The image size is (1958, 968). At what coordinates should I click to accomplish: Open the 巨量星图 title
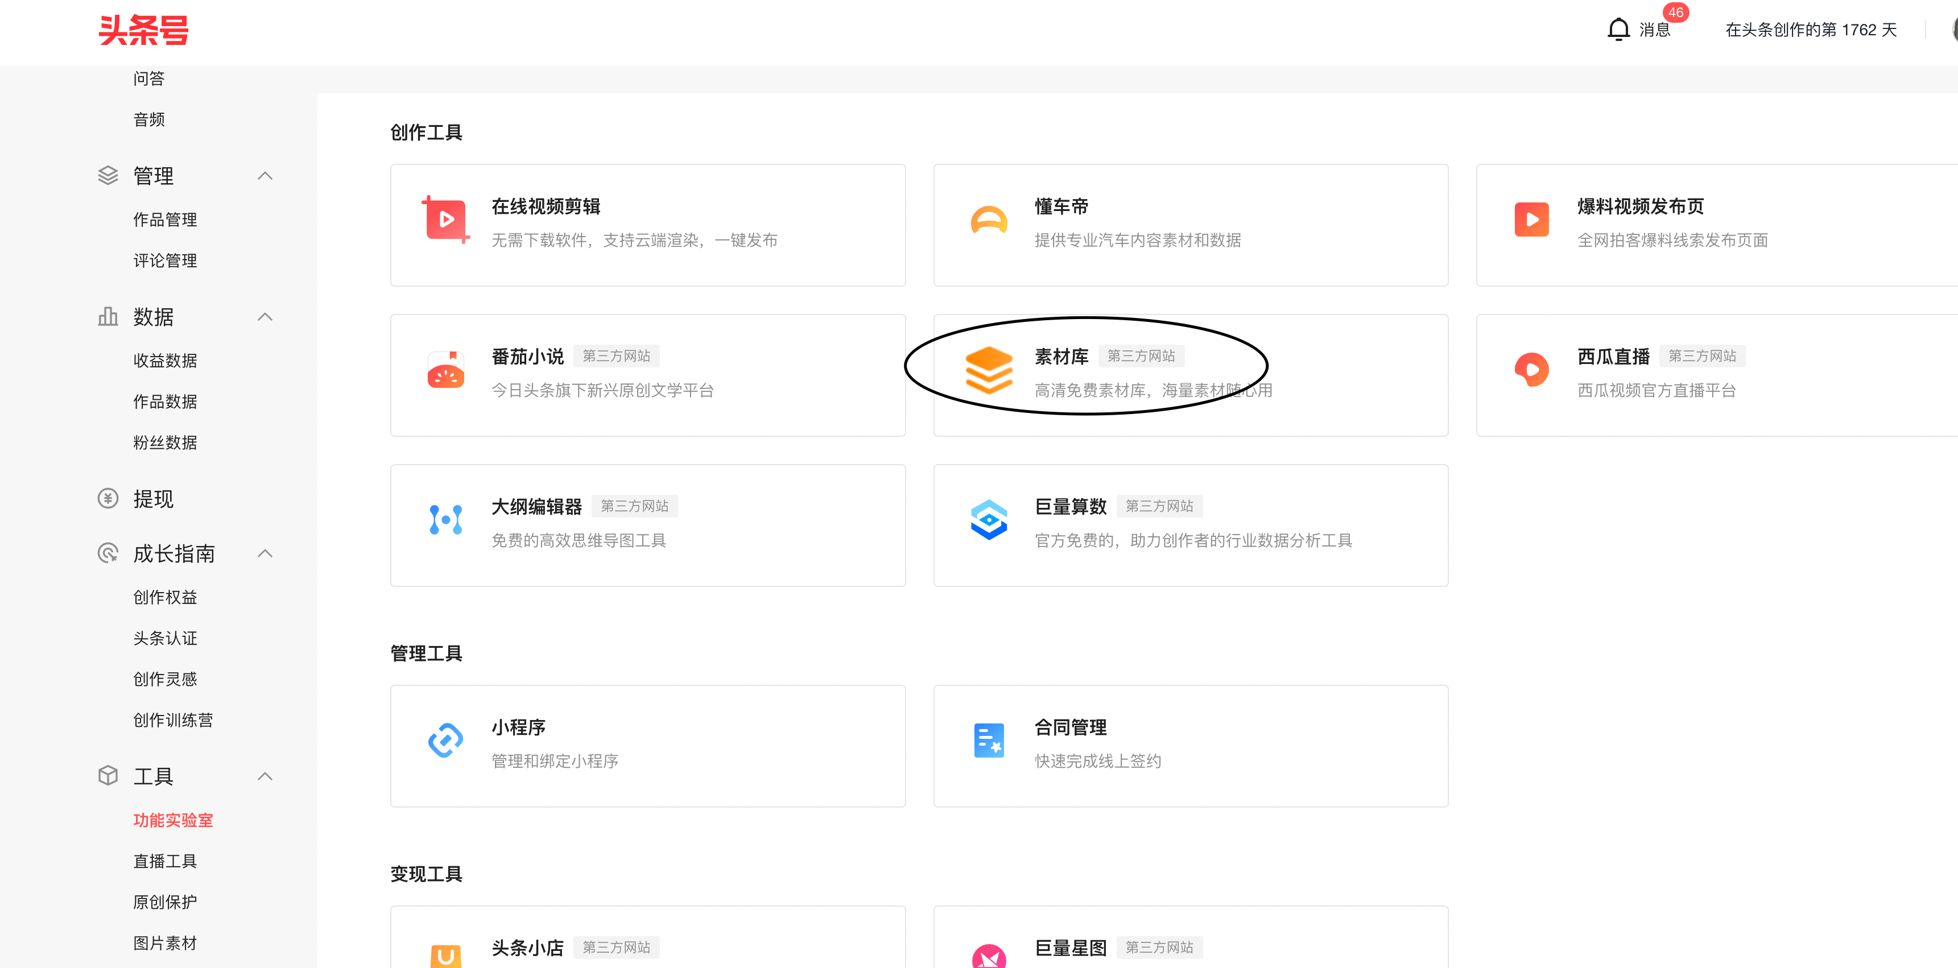[x=1070, y=948]
